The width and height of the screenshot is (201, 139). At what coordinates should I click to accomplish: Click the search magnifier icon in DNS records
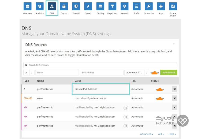26,65
